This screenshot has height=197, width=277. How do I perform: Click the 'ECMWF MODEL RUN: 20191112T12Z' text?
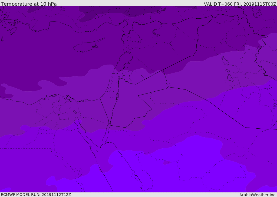(x=36, y=195)
